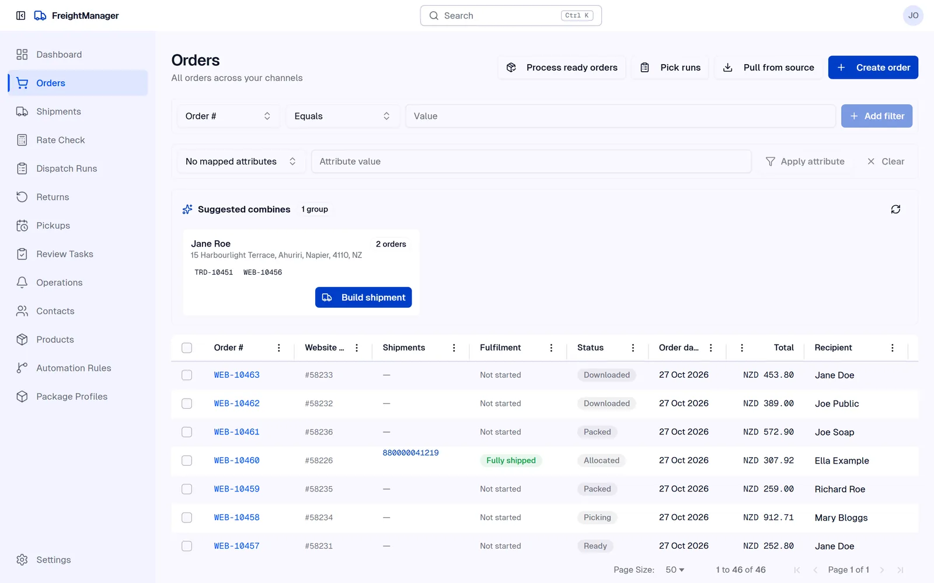Image resolution: width=934 pixels, height=583 pixels.
Task: Open Settings in the sidebar
Action: click(x=78, y=560)
